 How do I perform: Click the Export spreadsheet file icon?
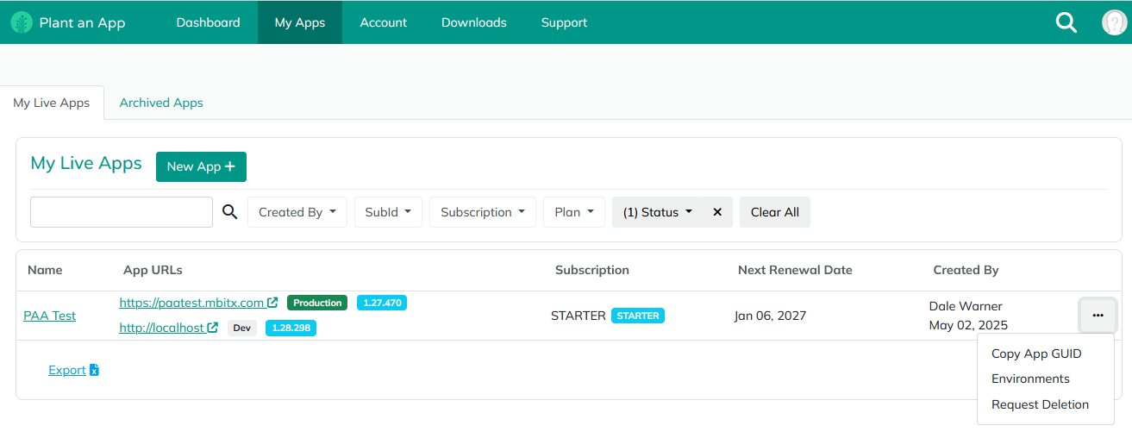coord(94,370)
